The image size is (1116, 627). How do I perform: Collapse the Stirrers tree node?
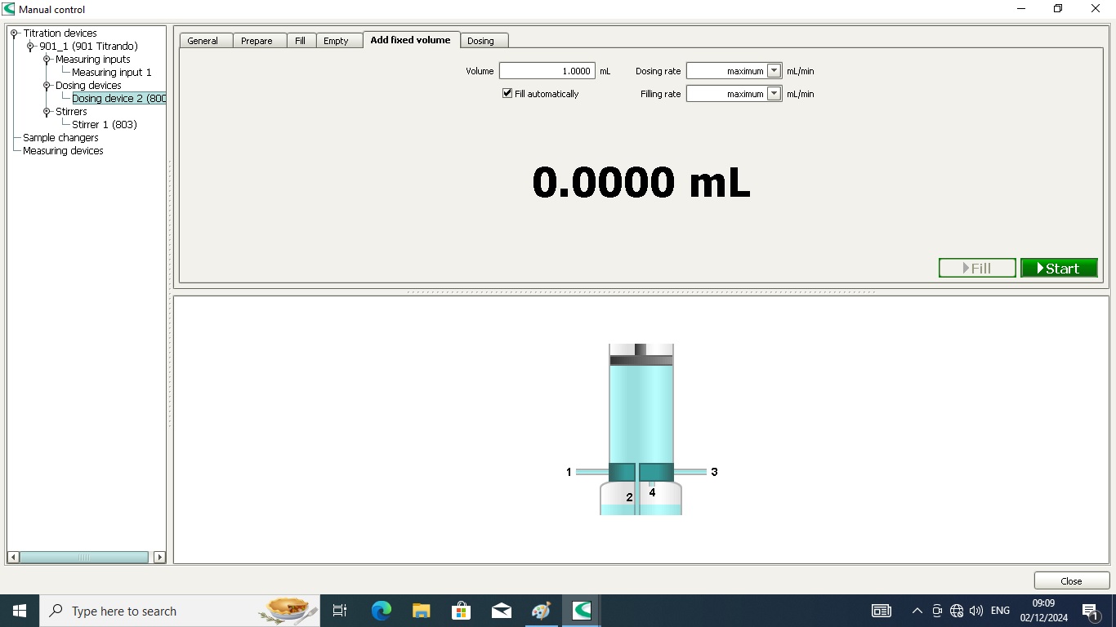[47, 112]
